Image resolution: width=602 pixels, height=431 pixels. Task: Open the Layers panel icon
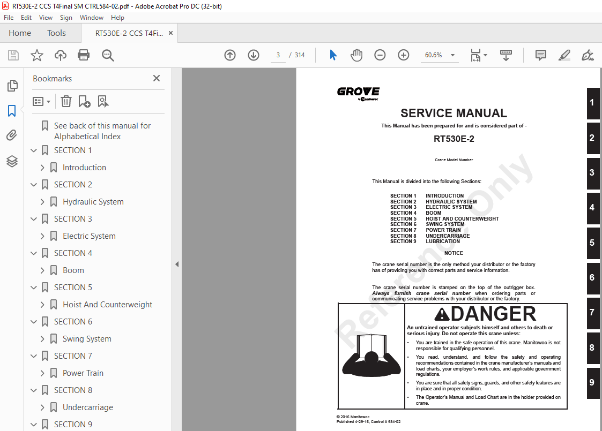coord(12,162)
